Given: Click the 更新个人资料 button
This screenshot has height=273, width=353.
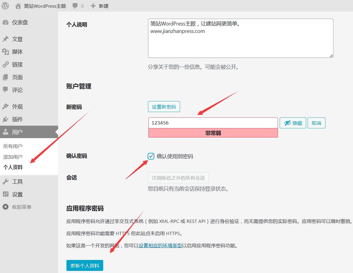Looking at the screenshot, I should (85, 266).
